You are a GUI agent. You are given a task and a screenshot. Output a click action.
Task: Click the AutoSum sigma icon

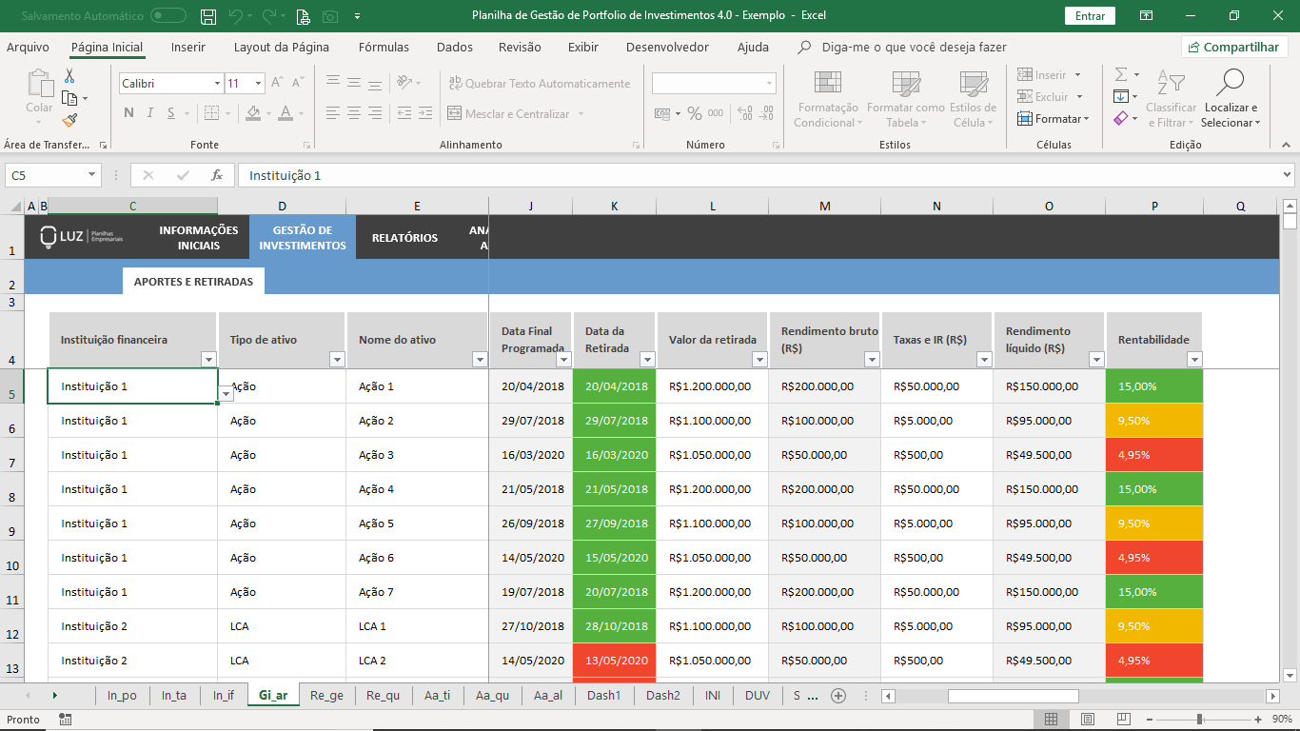tap(1120, 74)
